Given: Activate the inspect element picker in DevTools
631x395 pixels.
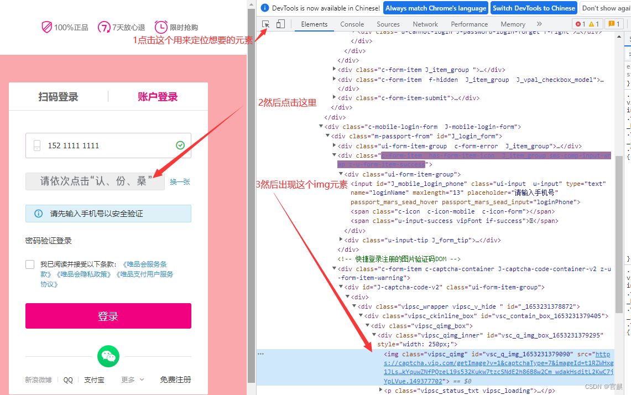Looking at the screenshot, I should pyautogui.click(x=265, y=24).
